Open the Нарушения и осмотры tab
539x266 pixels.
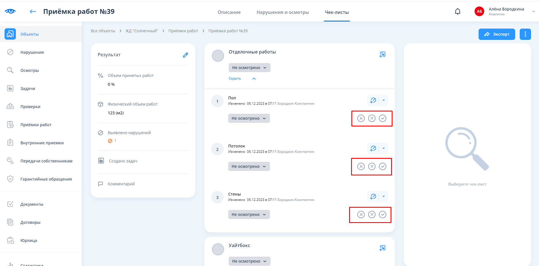[282, 12]
